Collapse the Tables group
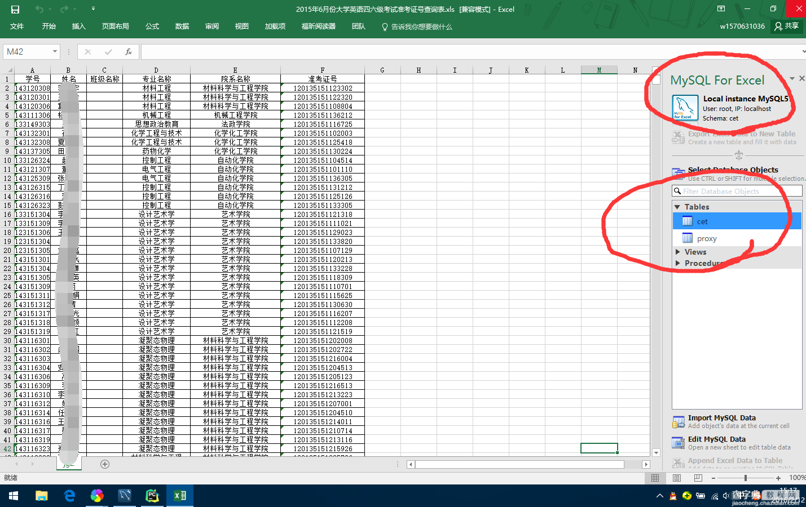The width and height of the screenshot is (806, 507). pyautogui.click(x=677, y=207)
